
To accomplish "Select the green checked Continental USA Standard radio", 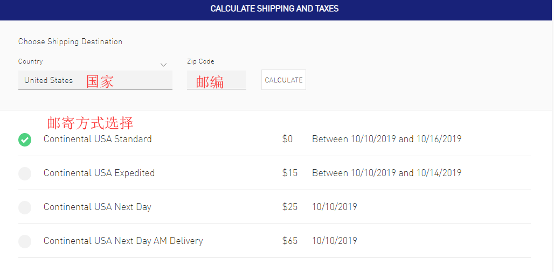I will pyautogui.click(x=25, y=140).
